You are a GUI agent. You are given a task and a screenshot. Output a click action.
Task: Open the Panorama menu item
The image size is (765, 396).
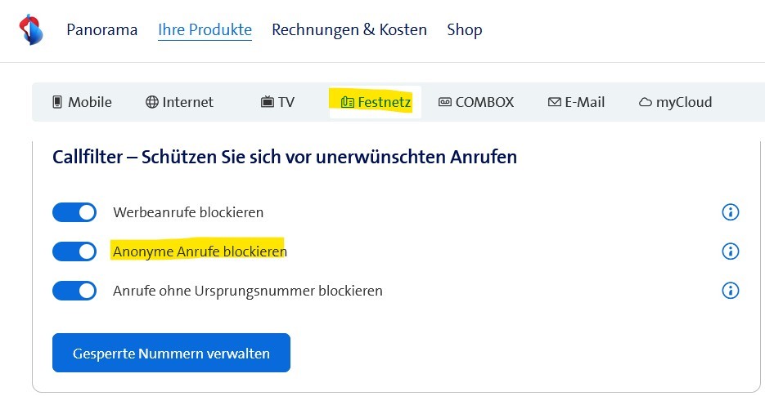point(101,30)
